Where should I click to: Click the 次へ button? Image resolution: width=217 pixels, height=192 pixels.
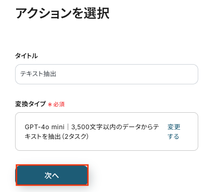pos(52,175)
